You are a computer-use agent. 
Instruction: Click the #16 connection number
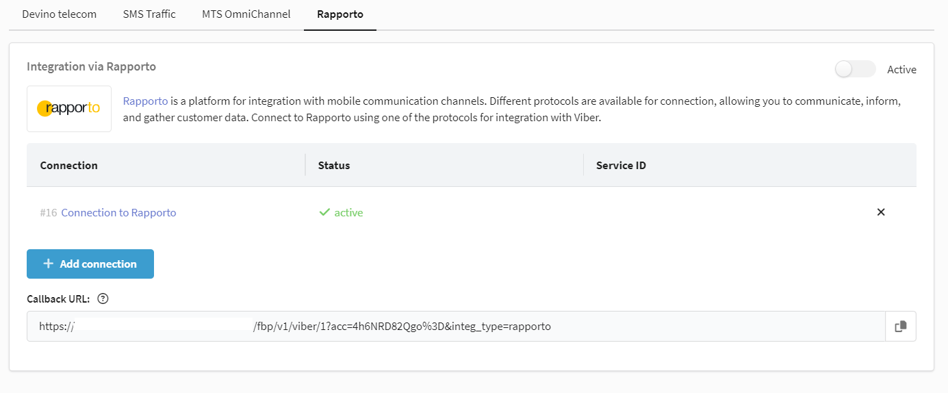coord(49,213)
